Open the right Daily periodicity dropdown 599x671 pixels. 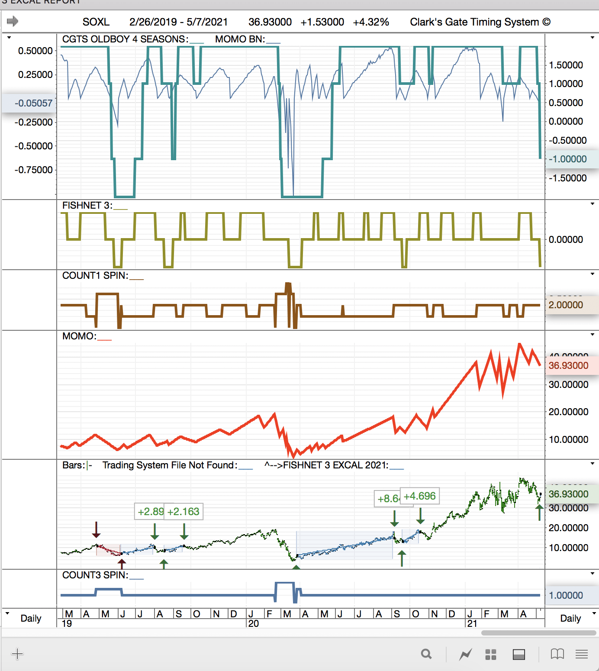(x=594, y=613)
